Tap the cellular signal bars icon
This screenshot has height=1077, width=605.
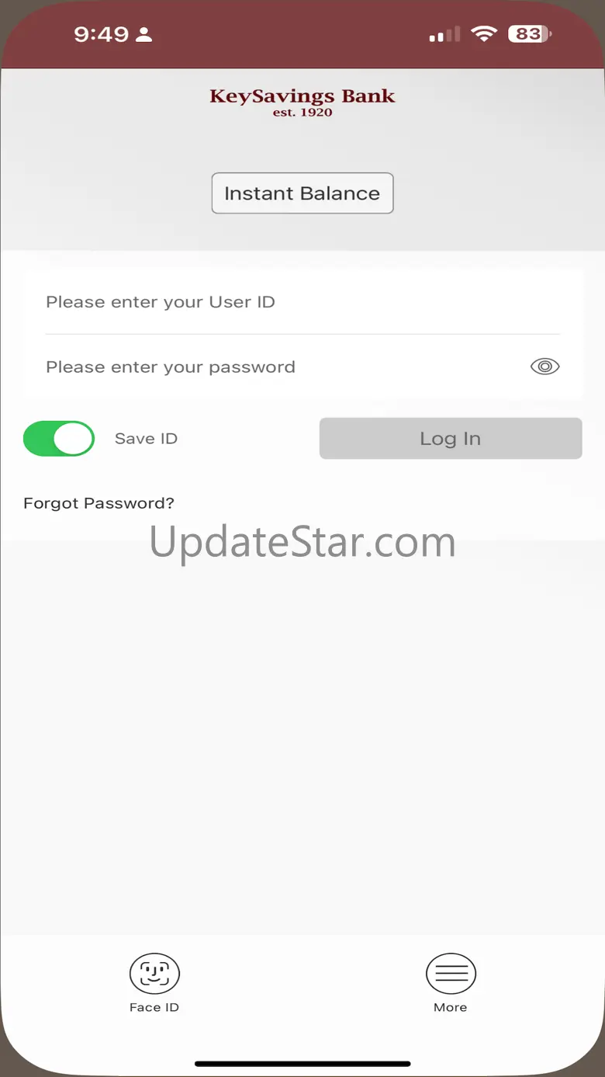[x=444, y=35]
